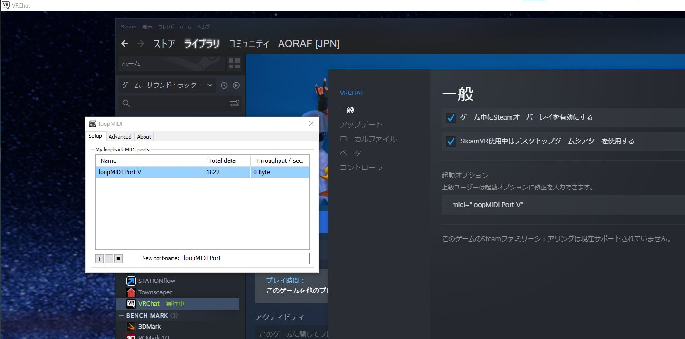Click the アクティビティ heading

tap(280, 317)
